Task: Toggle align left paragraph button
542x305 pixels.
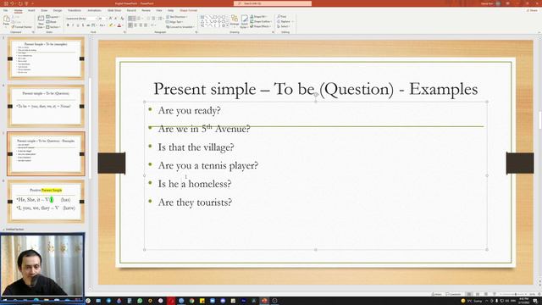Action: click(130, 25)
